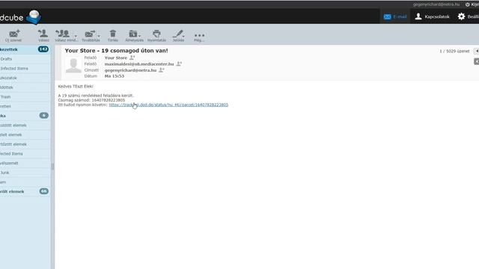Screen dimensions: 479x269
Task: Click the logged-in account name at top
Action: click(x=436, y=4)
